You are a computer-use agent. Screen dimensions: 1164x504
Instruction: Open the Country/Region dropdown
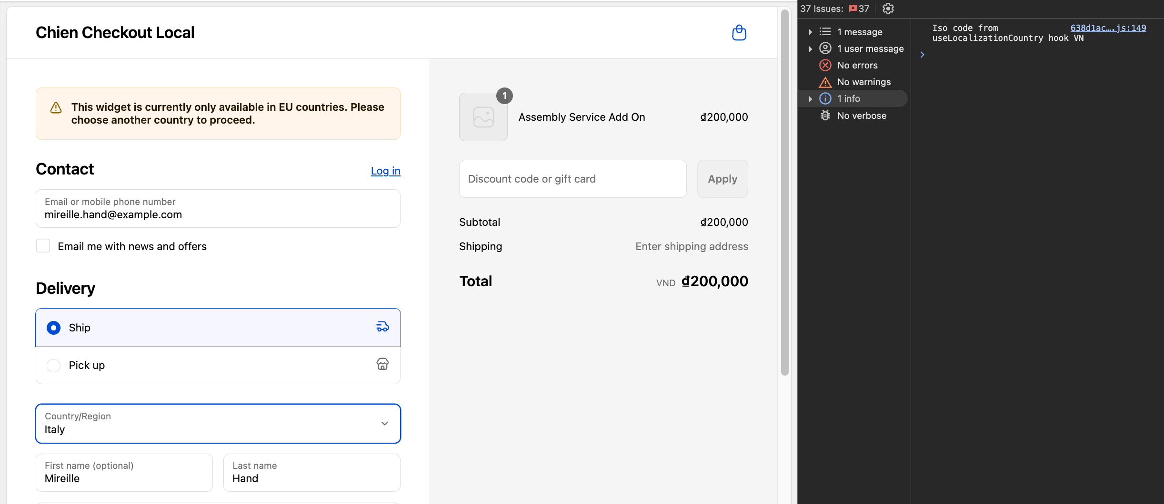point(218,423)
